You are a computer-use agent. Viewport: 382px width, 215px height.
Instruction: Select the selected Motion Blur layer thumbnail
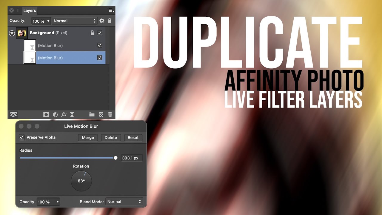(x=30, y=58)
